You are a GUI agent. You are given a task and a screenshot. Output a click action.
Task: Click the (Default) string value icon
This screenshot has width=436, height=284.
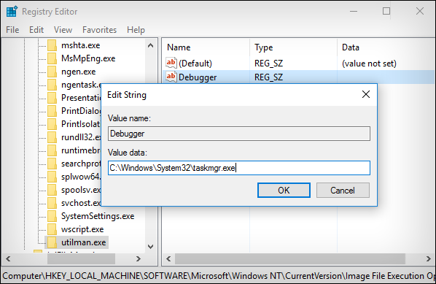point(171,63)
